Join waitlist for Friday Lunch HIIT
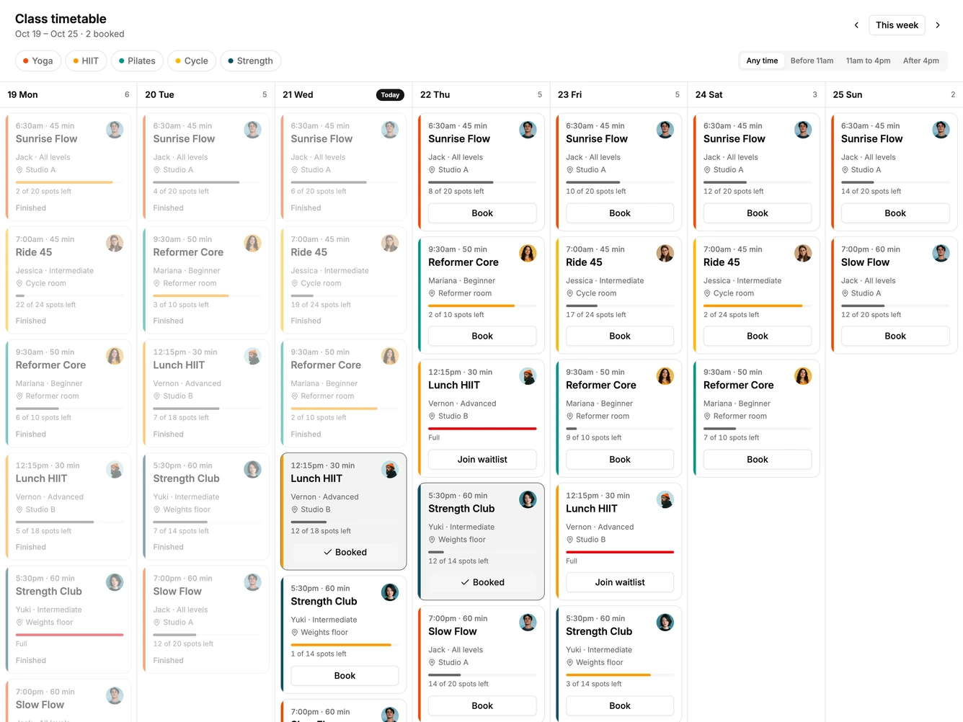The image size is (963, 722). coord(620,582)
